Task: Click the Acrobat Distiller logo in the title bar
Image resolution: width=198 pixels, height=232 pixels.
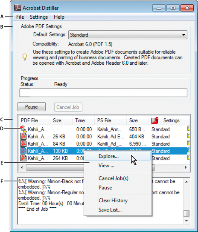Action: [x=17, y=8]
